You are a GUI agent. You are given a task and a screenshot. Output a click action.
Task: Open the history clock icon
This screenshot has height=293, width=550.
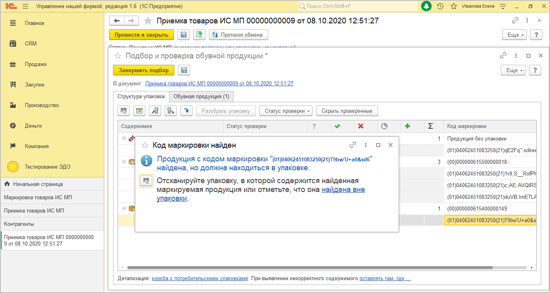440,6
